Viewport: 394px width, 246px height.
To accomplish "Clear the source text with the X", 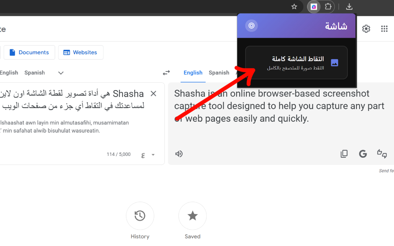I will point(153,94).
